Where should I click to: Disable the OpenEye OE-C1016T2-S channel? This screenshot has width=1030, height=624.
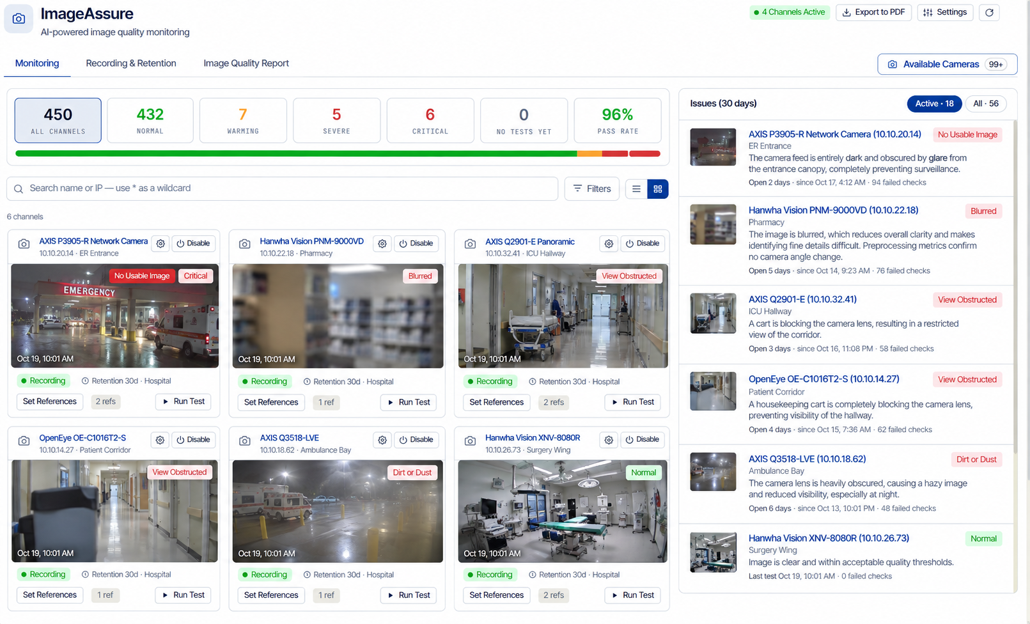pyautogui.click(x=193, y=440)
